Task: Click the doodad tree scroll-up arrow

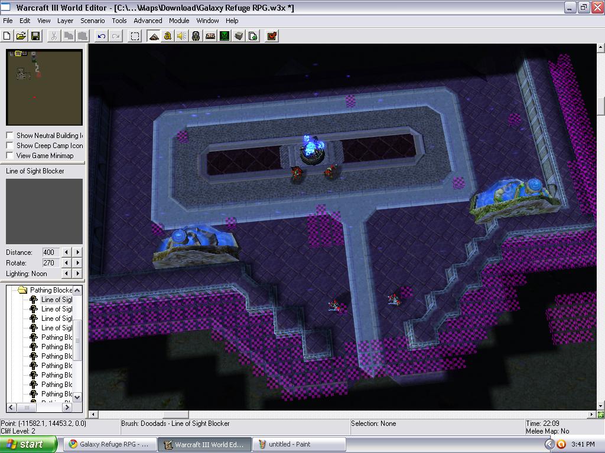Action: tap(77, 290)
